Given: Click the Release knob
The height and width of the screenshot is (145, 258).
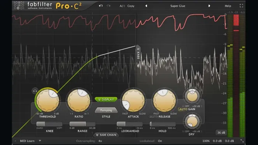Looking at the screenshot, I should 164,100.
